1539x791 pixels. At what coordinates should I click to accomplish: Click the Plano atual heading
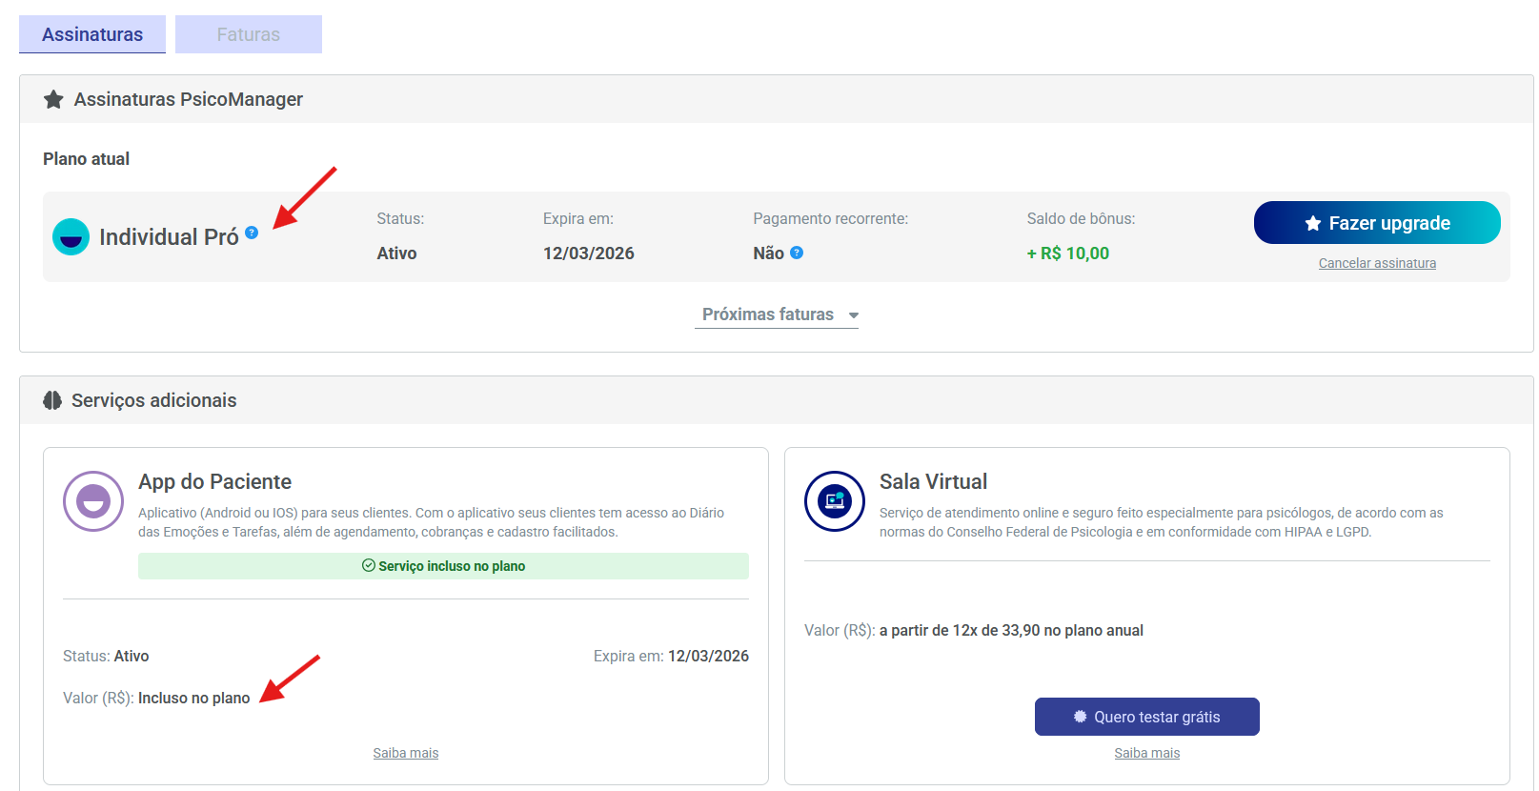(x=86, y=159)
